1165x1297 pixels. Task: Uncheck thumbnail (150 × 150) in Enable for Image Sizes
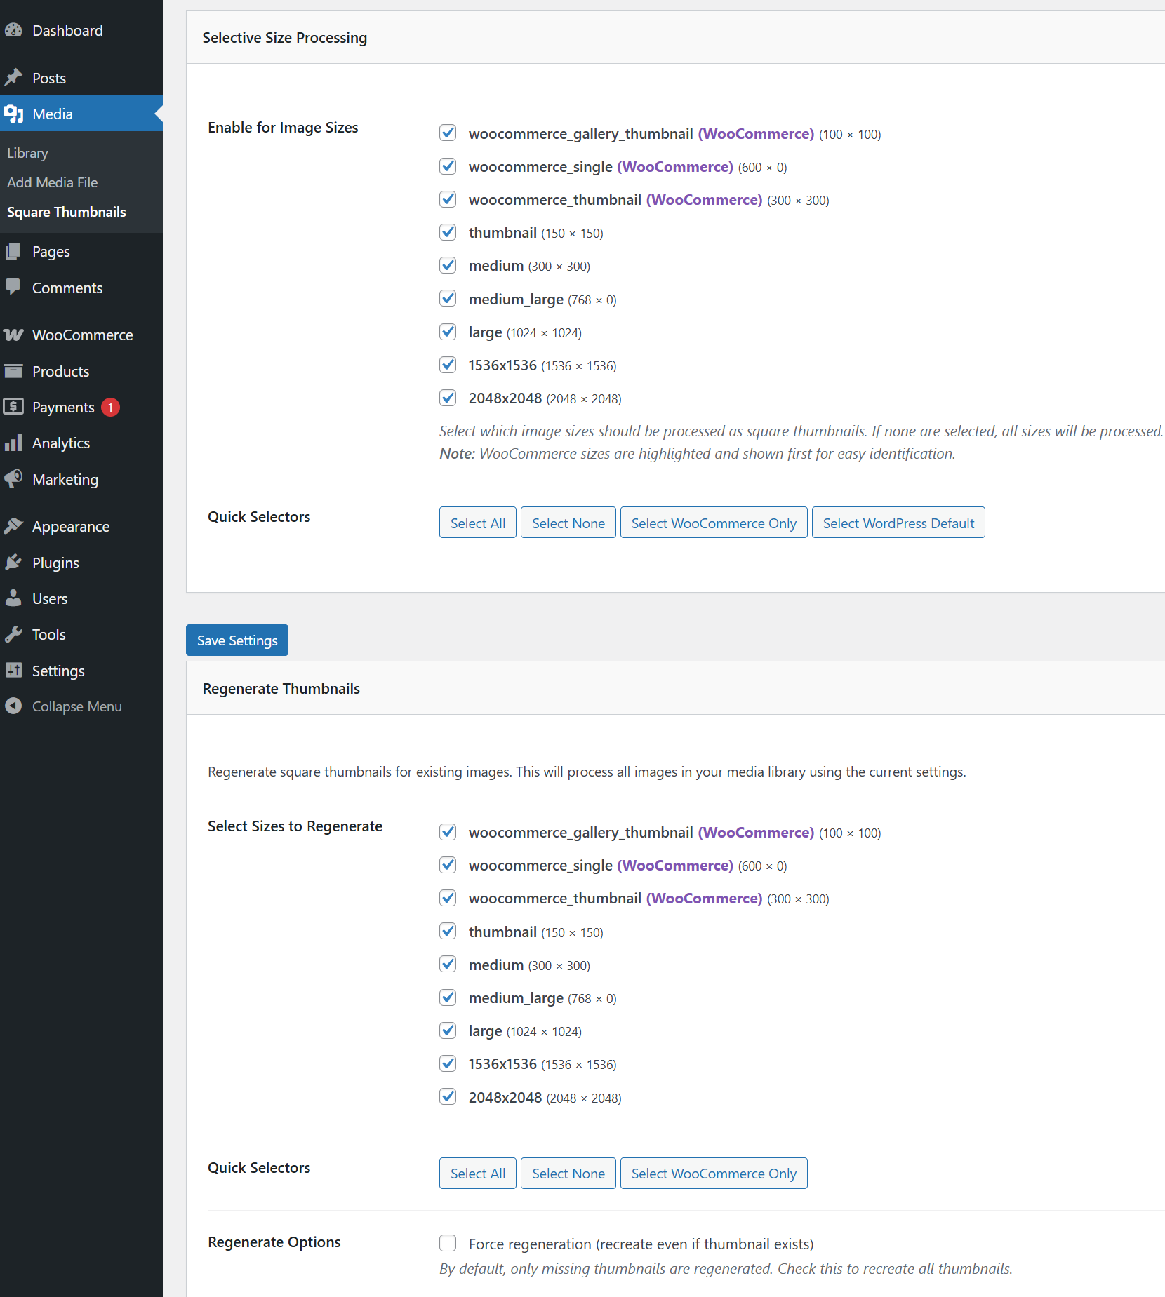click(448, 232)
